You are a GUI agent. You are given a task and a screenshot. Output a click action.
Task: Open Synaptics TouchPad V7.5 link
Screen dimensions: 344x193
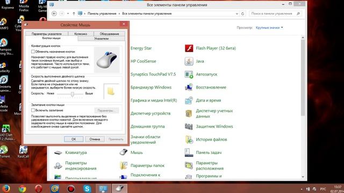[x=153, y=74]
